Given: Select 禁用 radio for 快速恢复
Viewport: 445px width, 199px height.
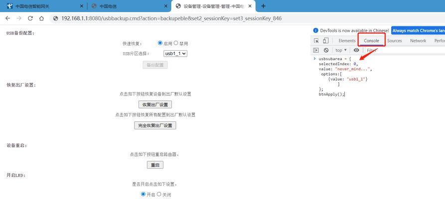Looking at the screenshot, I should tap(176, 43).
